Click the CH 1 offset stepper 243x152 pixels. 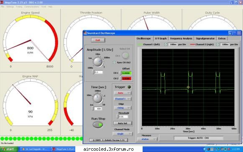120,73
